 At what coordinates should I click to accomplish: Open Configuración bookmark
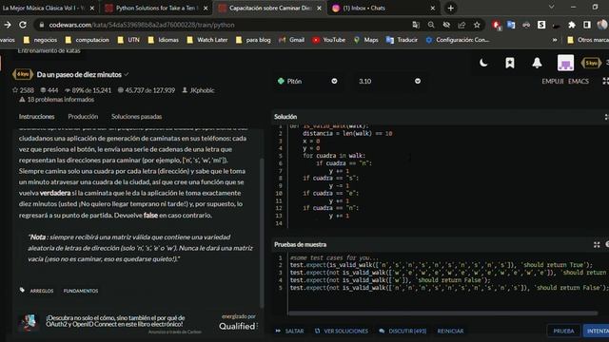point(457,40)
